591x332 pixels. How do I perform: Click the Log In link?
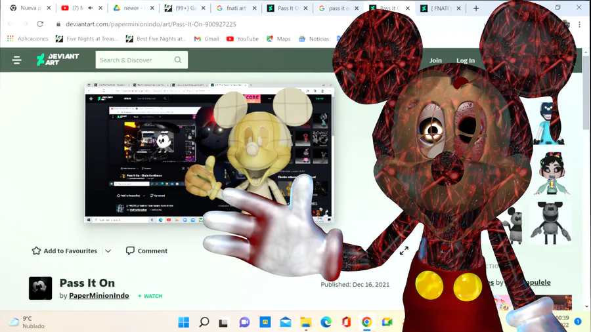pos(466,60)
